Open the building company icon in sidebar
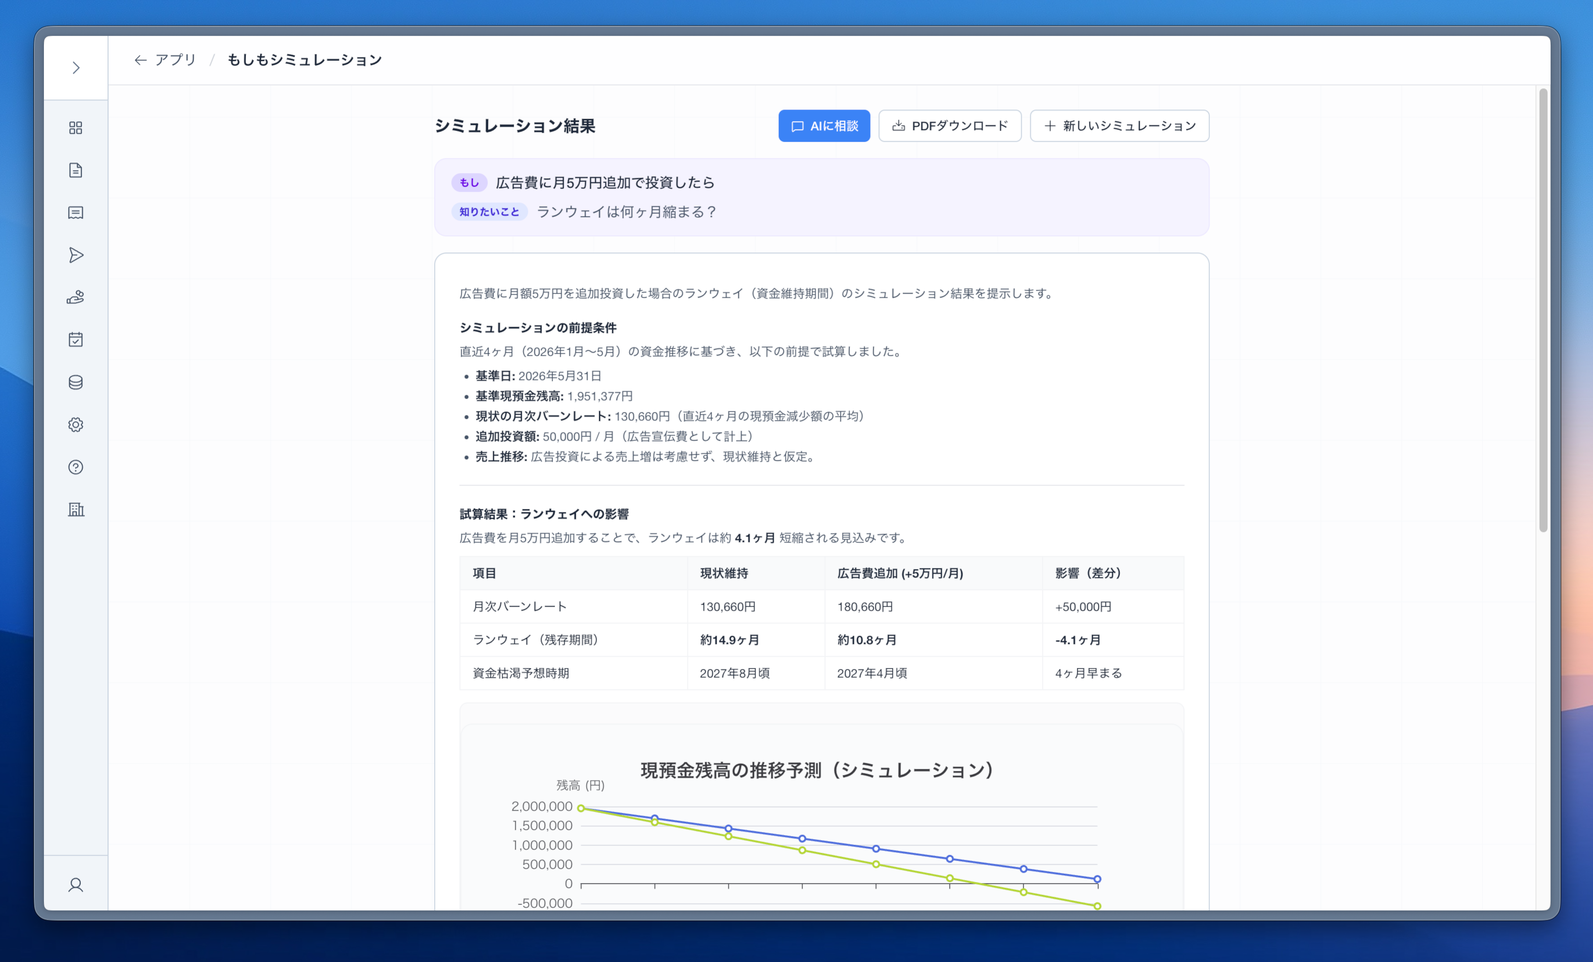 76,510
